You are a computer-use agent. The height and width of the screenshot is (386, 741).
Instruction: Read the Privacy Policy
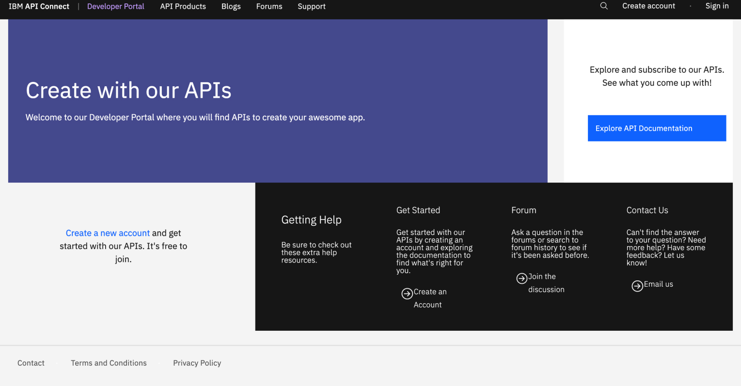point(197,363)
